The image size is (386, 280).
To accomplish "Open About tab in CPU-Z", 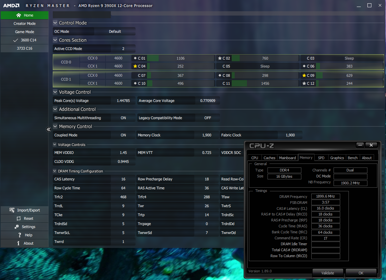I will pos(366,158).
